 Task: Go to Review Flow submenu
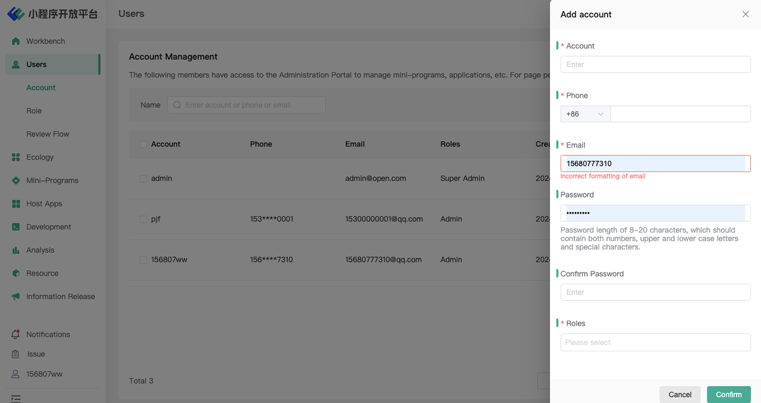pyautogui.click(x=48, y=134)
